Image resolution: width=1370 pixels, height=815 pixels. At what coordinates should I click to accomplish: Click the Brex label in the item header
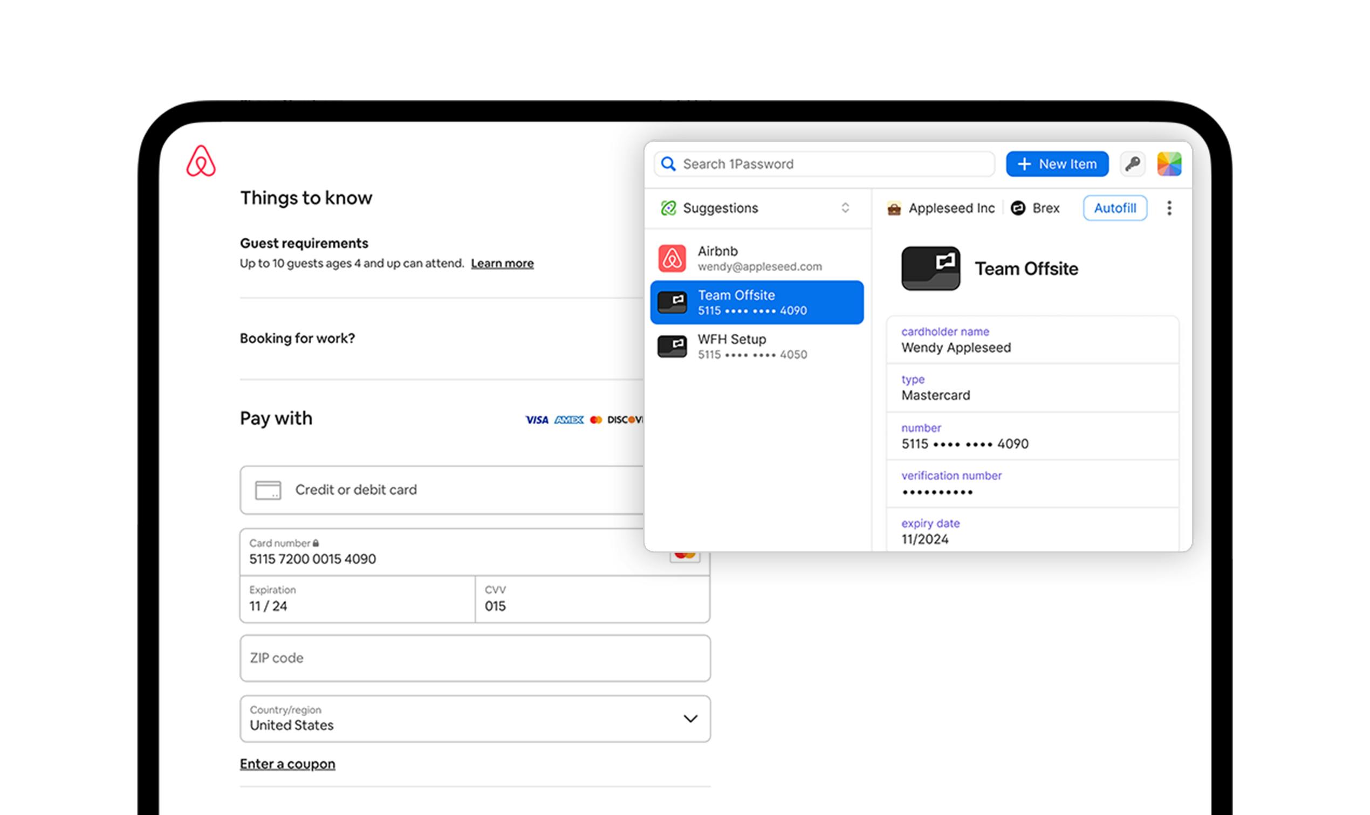pos(1046,208)
